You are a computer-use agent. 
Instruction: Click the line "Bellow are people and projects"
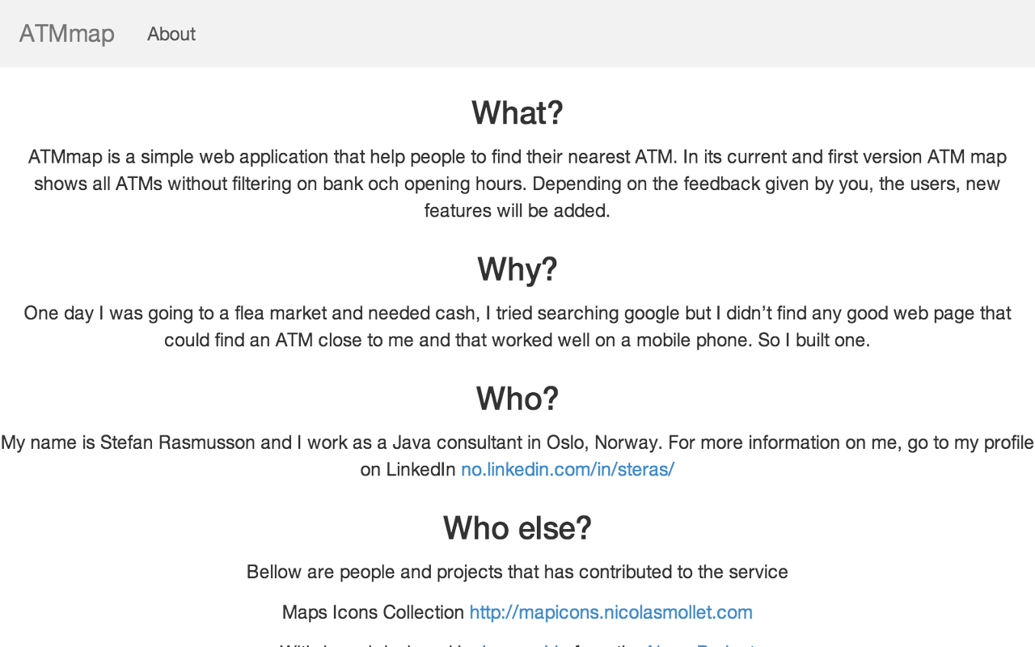pos(517,572)
